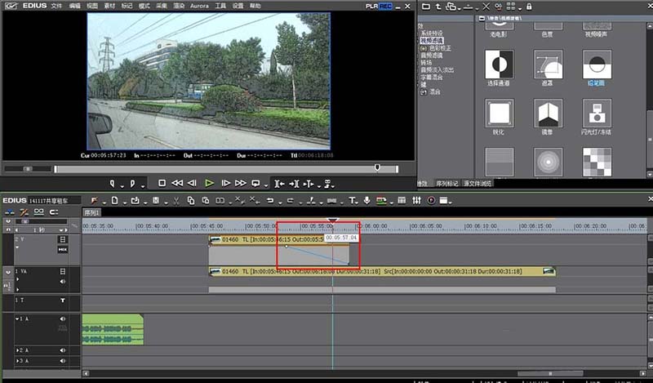Step forward to the next frame
Image resolution: width=653 pixels, height=383 pixels.
226,183
